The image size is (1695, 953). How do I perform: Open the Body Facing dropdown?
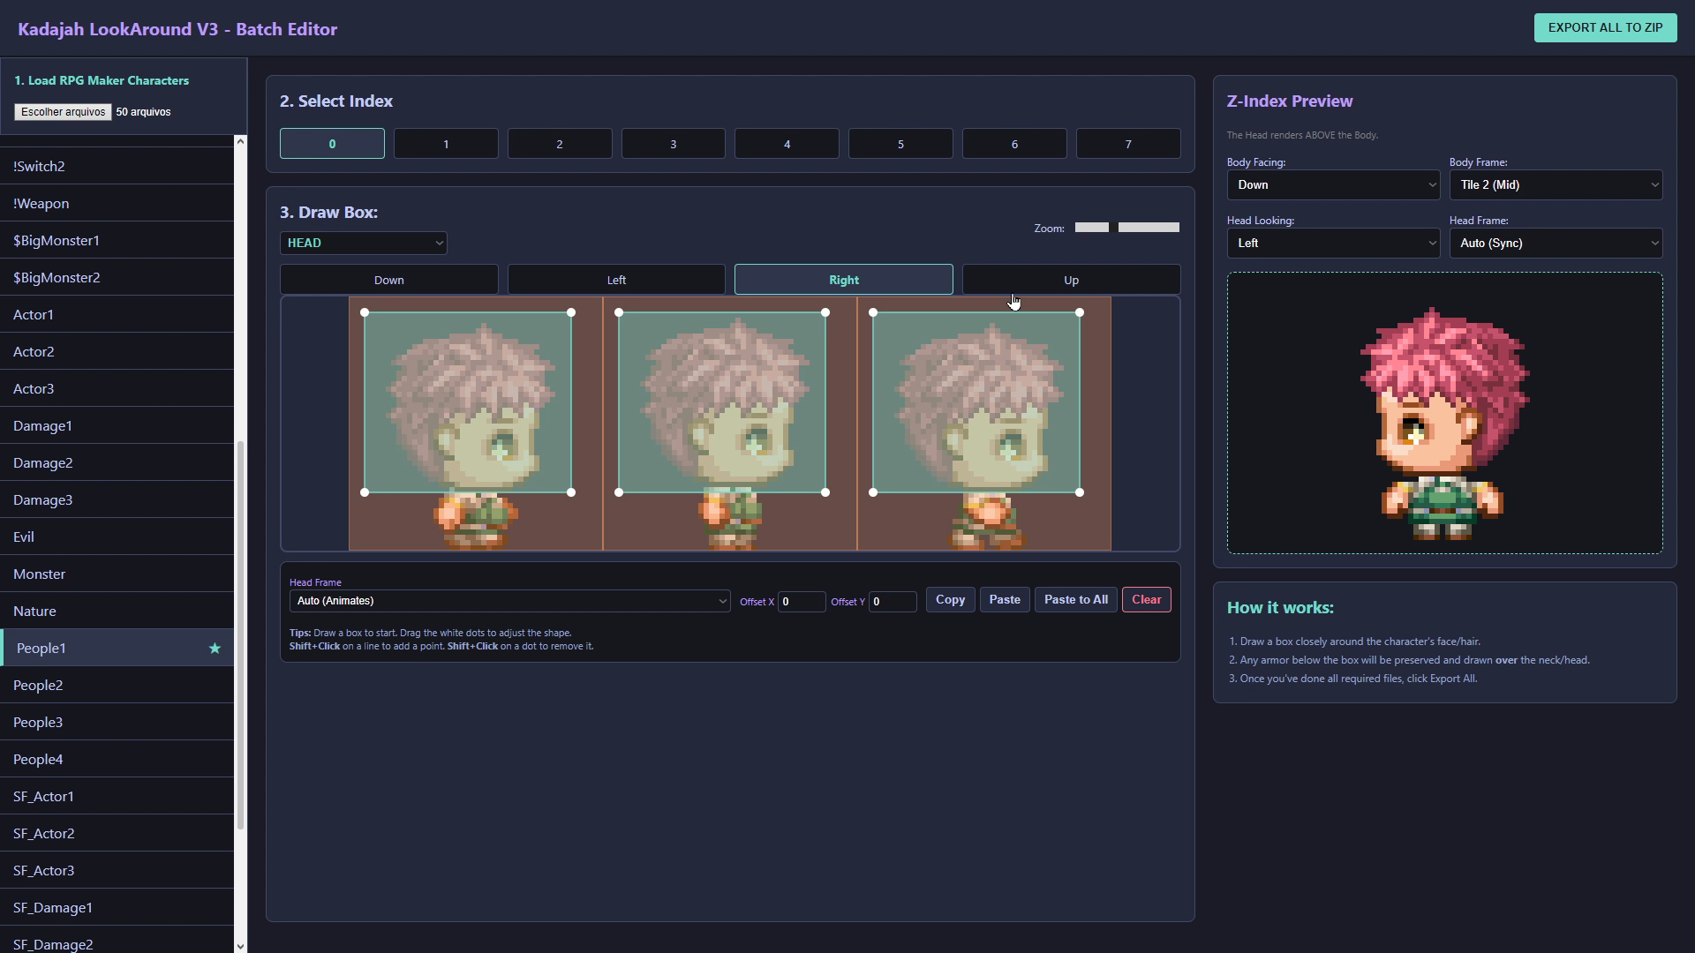[x=1333, y=185]
